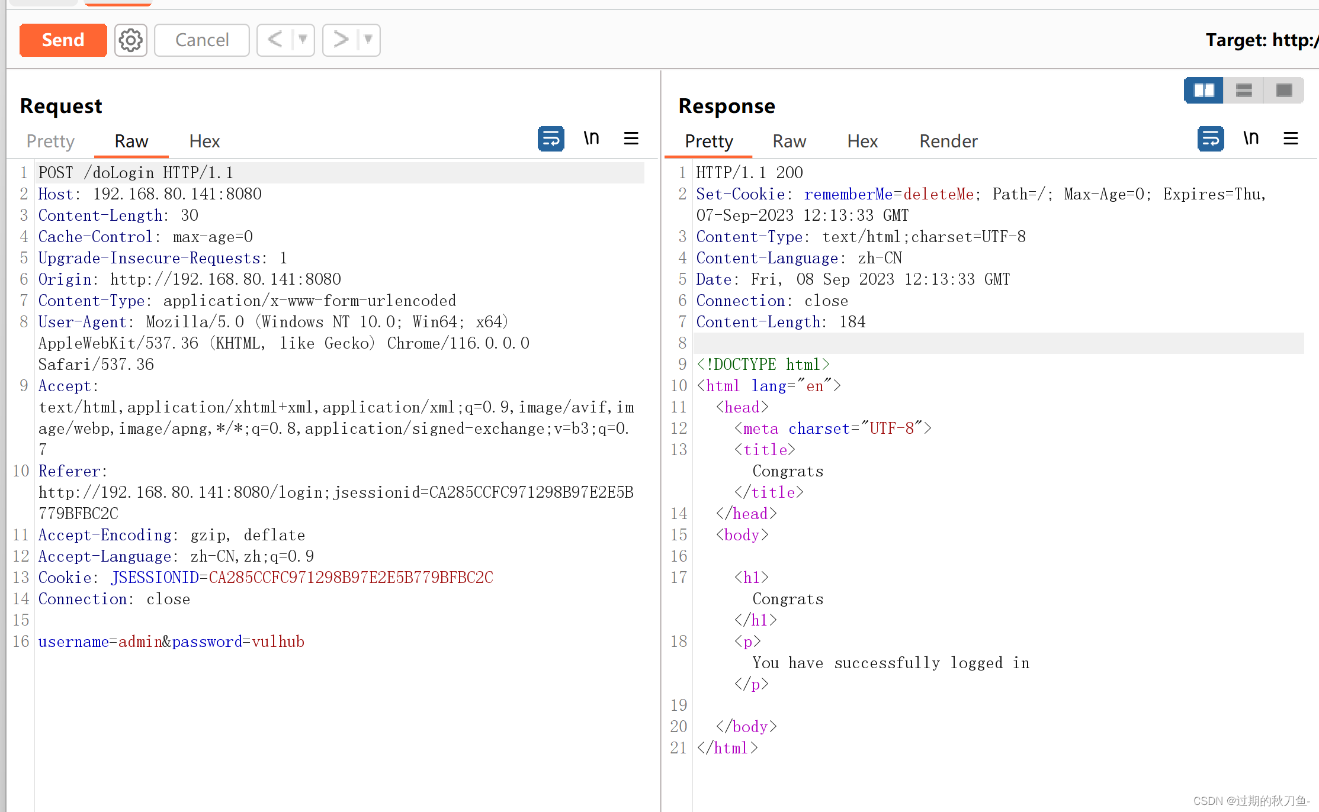
Task: Toggle non-printable \n characters in the Response panel
Action: (x=1251, y=138)
